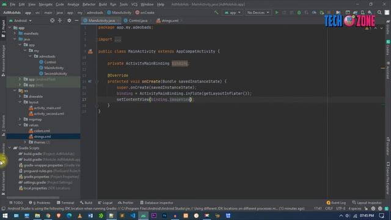Screen dimensions: 391x220
Task: Open Layout Inspector tool window
Action: [x=367, y=203]
